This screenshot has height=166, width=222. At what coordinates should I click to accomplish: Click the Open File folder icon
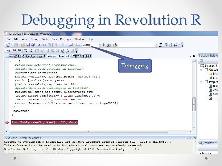[x=23, y=45]
